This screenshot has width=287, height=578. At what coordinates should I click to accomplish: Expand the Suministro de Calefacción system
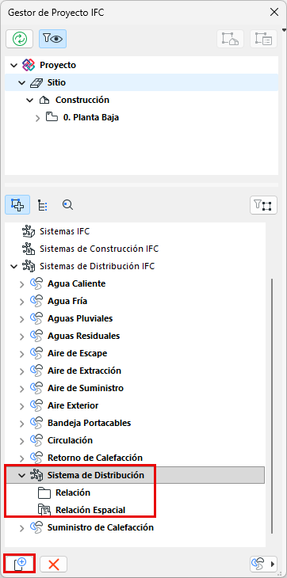point(21,528)
